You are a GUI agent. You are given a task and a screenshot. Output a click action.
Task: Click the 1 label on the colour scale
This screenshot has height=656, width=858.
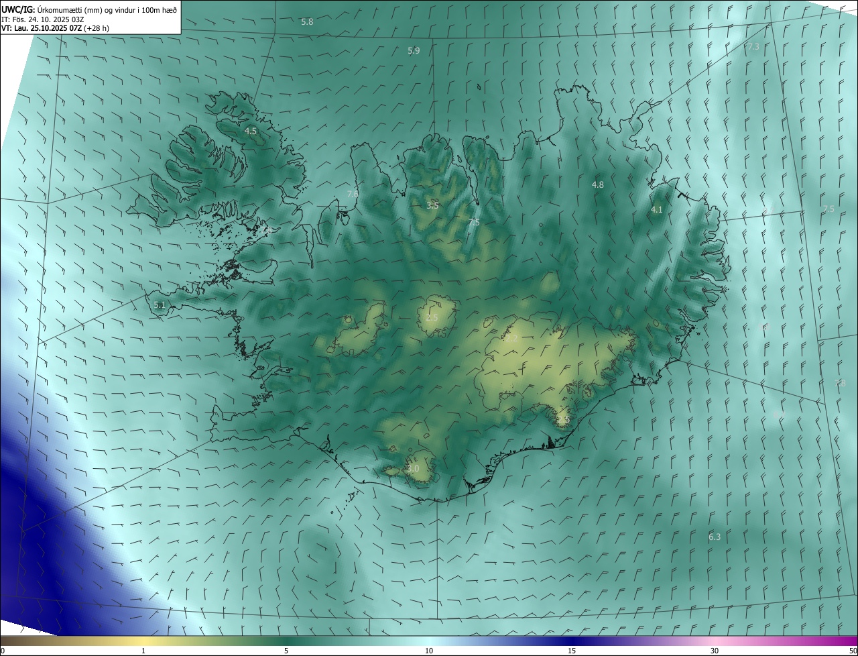tap(143, 651)
